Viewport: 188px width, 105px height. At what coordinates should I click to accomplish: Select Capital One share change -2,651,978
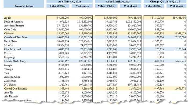[x=180, y=88]
